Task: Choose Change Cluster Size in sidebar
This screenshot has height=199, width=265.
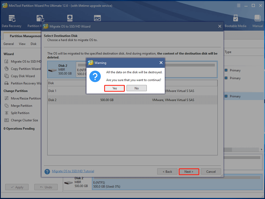Action: click(21, 120)
